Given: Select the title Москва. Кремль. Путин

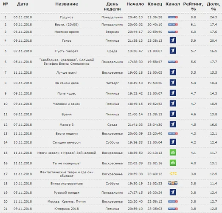Looking at the screenshot, I should coord(67,201).
